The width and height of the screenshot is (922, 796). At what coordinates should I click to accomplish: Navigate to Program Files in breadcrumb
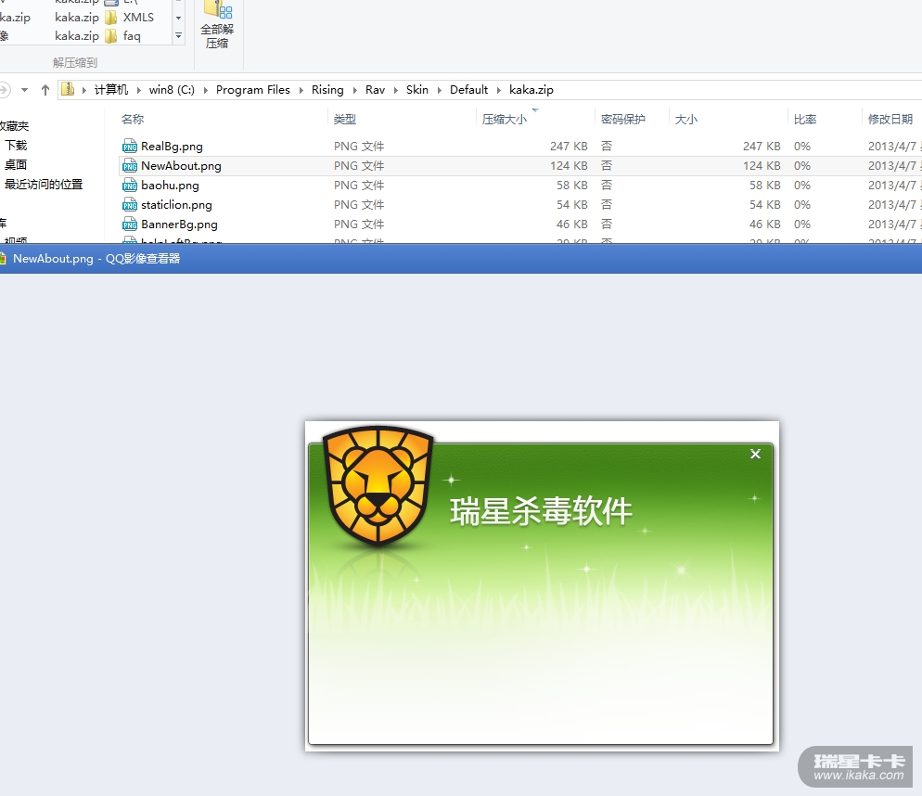253,89
